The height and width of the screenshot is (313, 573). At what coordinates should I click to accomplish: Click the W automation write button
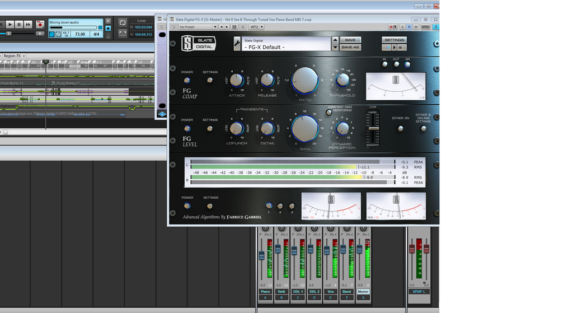coord(415,27)
